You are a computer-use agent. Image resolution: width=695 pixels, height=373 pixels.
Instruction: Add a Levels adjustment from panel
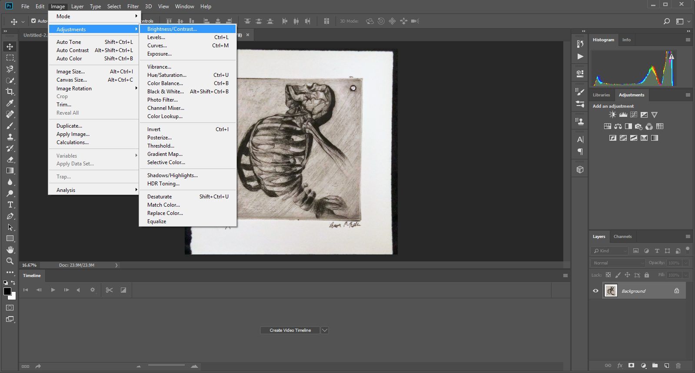coord(623,115)
